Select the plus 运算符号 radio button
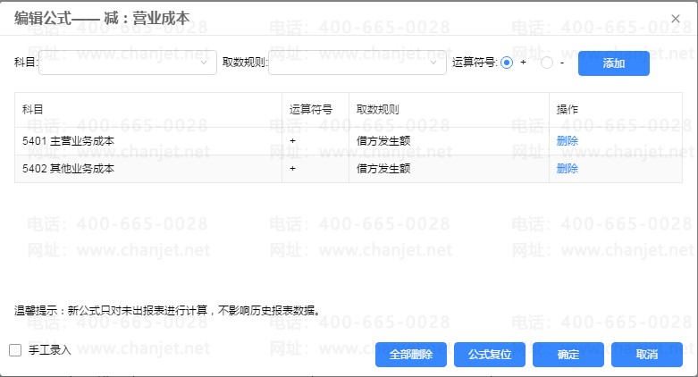This screenshot has width=698, height=377. pos(507,63)
